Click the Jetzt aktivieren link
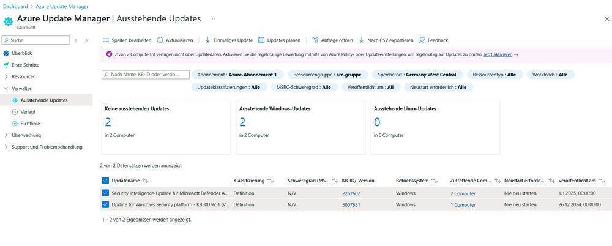 [x=498, y=54]
